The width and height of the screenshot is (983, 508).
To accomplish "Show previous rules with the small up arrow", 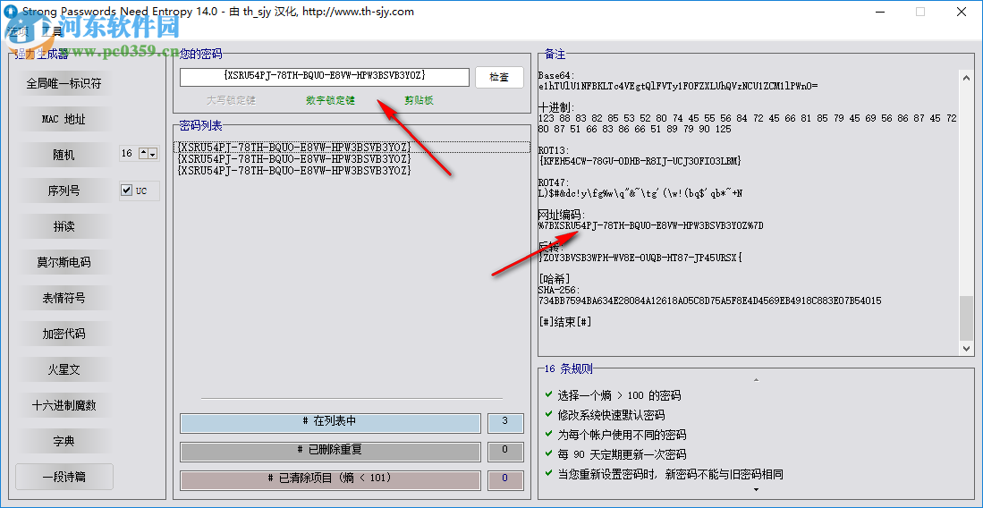I will pyautogui.click(x=756, y=380).
